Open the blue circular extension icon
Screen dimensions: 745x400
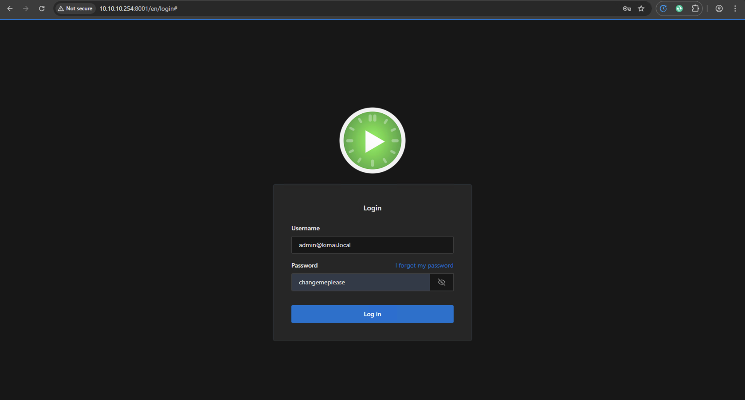663,8
